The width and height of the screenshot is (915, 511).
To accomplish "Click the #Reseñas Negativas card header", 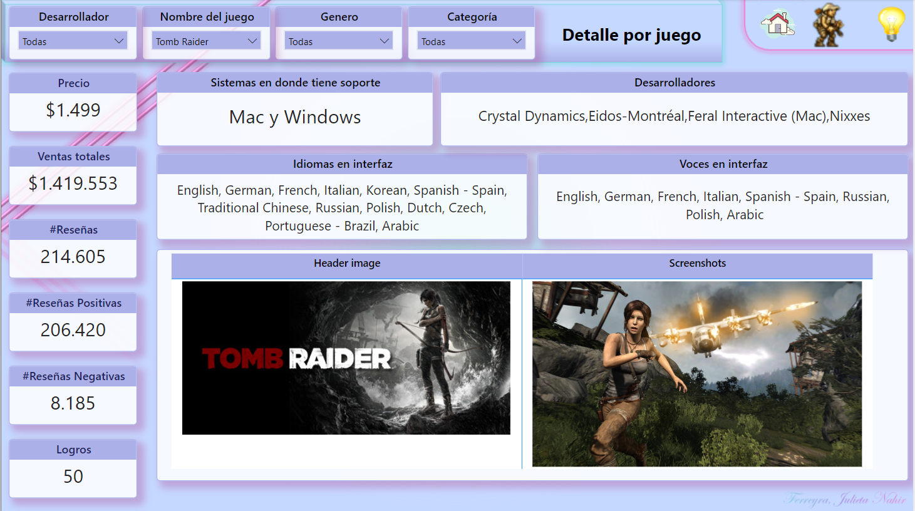I will [x=73, y=376].
